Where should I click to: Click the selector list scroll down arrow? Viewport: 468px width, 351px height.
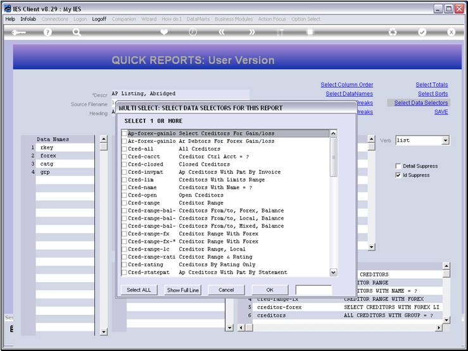tap(333, 272)
